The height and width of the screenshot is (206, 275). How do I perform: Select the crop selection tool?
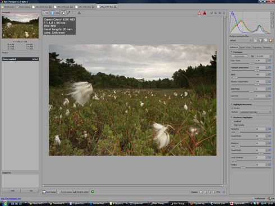[x=74, y=13]
